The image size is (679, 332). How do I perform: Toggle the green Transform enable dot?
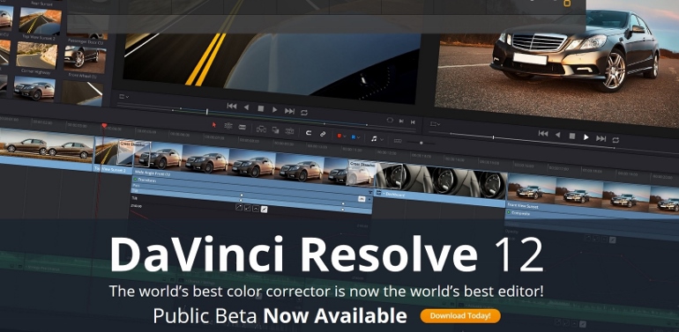135,180
